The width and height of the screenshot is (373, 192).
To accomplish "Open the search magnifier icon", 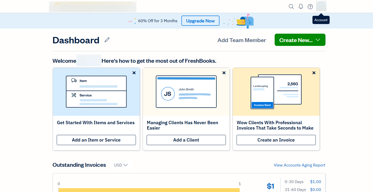I will [x=291, y=7].
